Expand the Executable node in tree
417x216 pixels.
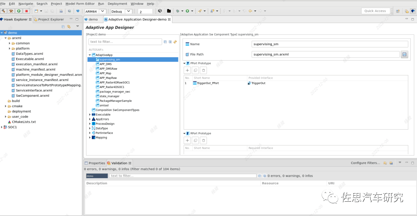[90, 115]
